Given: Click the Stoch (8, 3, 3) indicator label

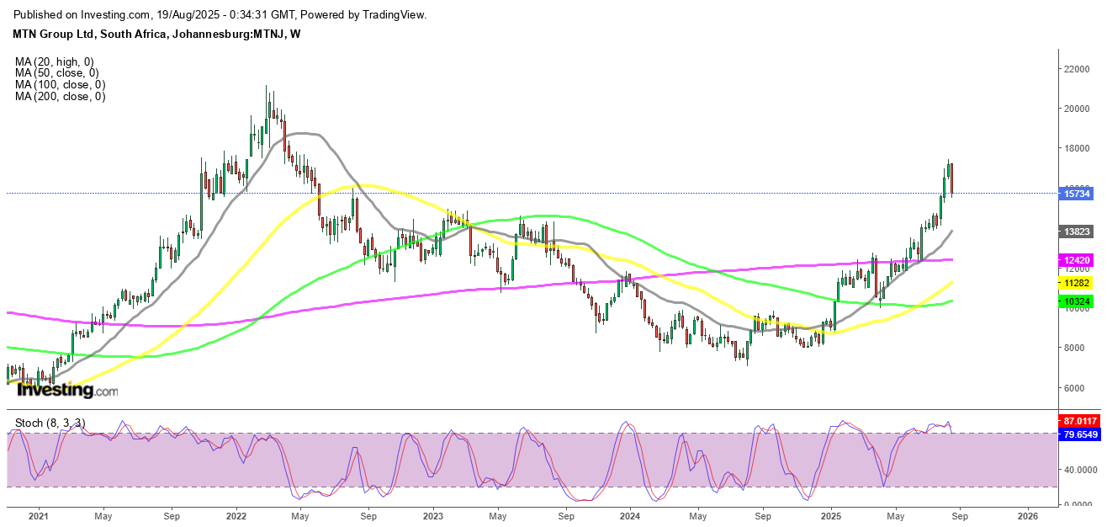Looking at the screenshot, I should (x=49, y=423).
